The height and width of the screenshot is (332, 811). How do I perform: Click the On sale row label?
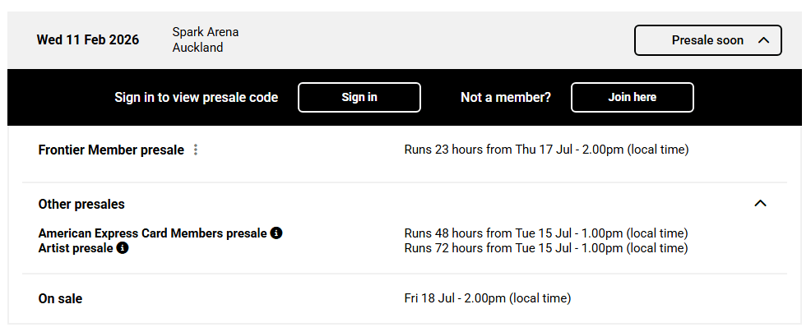pyautogui.click(x=60, y=299)
